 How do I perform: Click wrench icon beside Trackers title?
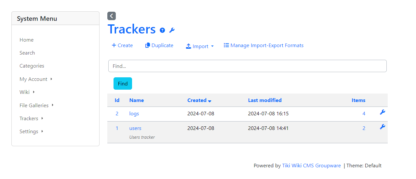pyautogui.click(x=172, y=30)
